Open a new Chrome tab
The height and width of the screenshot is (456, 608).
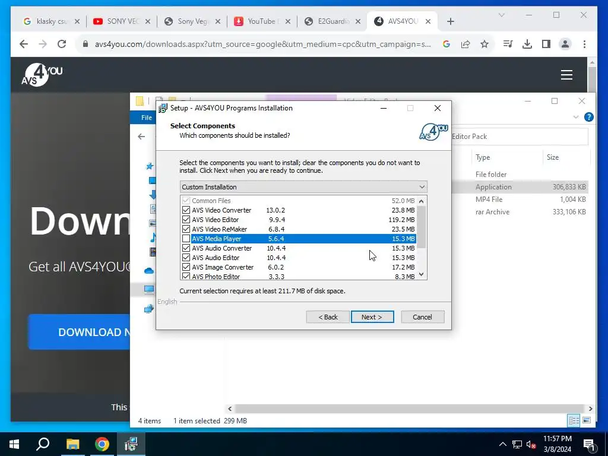[x=450, y=21]
